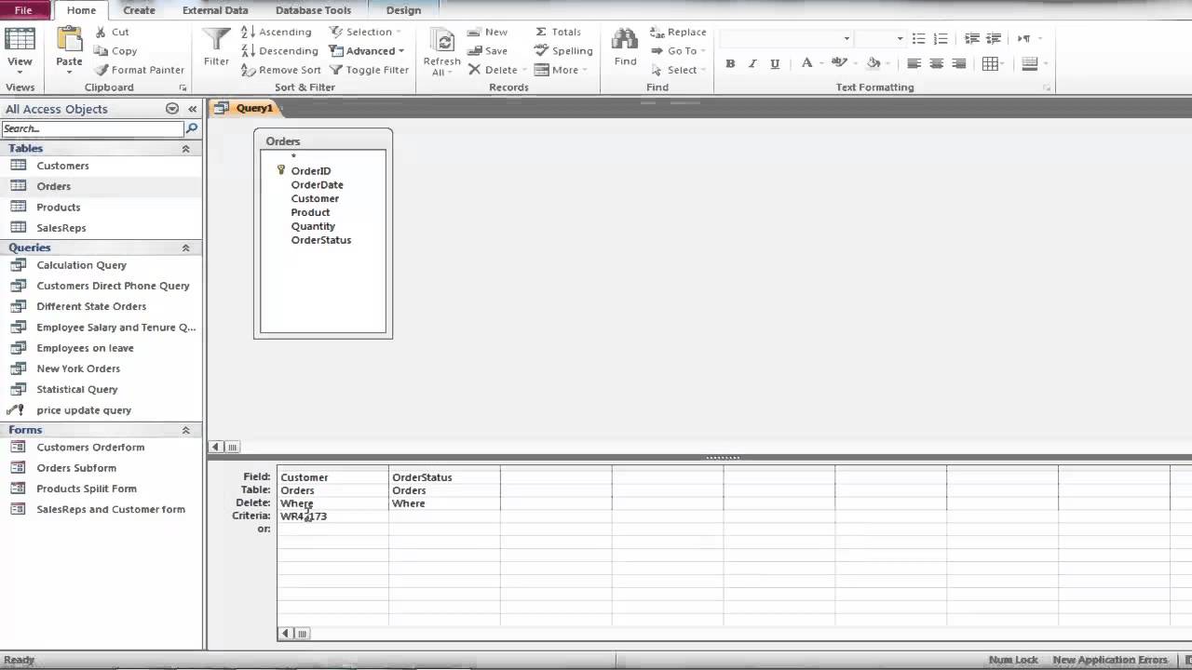Open the More records dropdown
This screenshot has width=1192, height=670.
(x=560, y=70)
